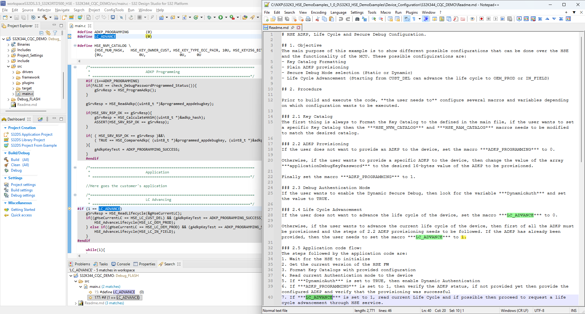Image resolution: width=585 pixels, height=314 pixels.
Task: Open Debug settings link in Dashboard
Action: pyautogui.click(x=23, y=195)
